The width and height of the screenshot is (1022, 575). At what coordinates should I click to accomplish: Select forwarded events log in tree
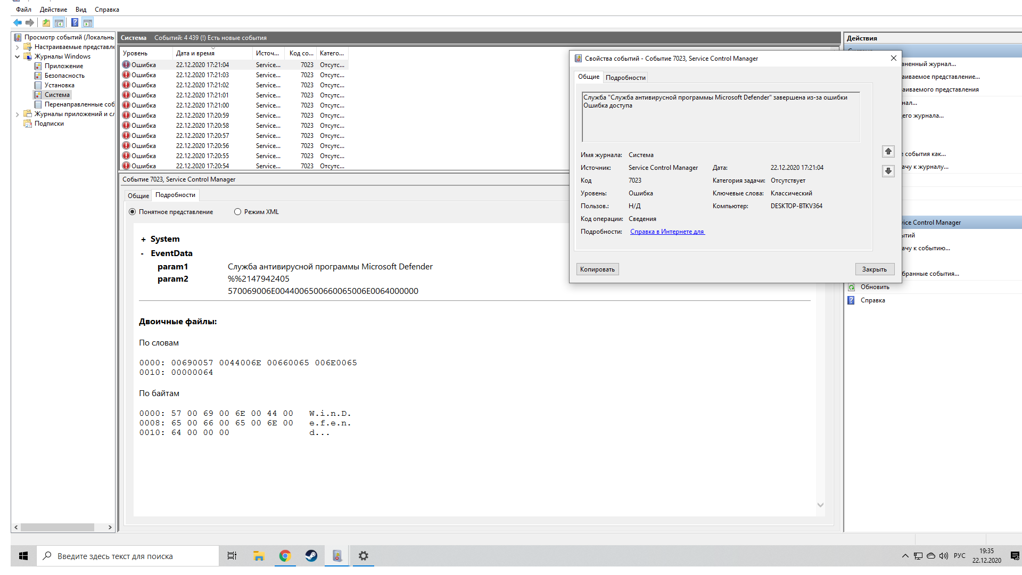coord(79,104)
